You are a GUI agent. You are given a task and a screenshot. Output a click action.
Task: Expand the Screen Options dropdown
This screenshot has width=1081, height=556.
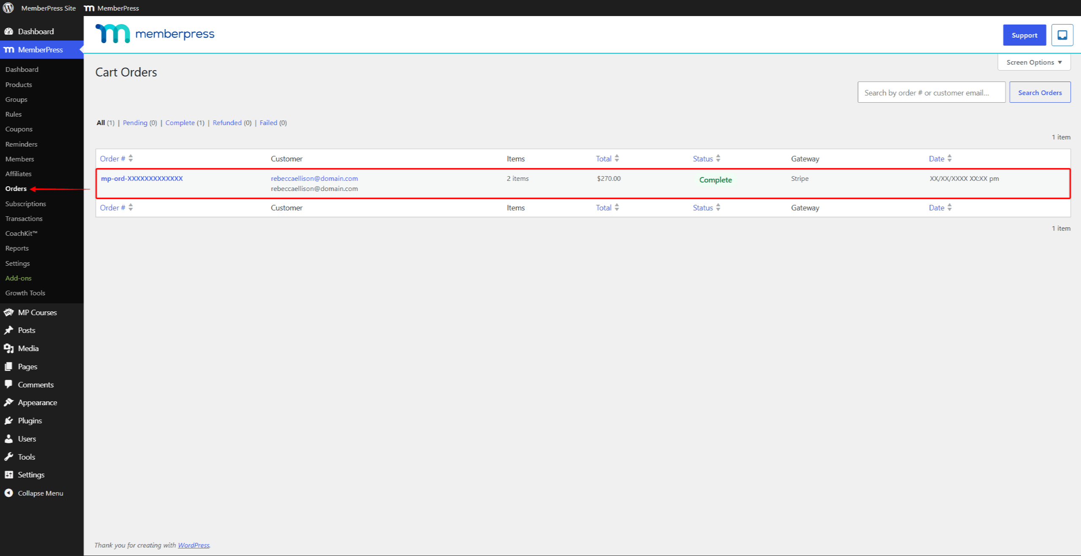click(1034, 62)
